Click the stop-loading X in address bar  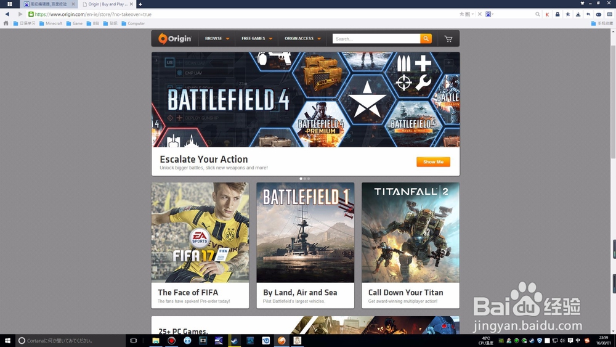tap(480, 14)
